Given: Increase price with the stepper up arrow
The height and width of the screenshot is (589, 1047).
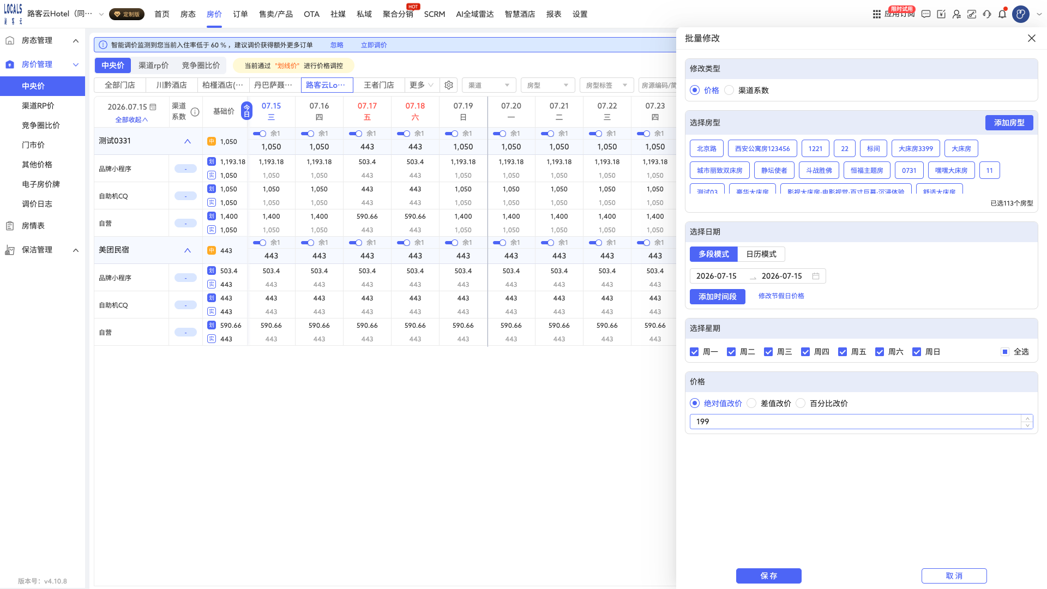Looking at the screenshot, I should tap(1027, 418).
